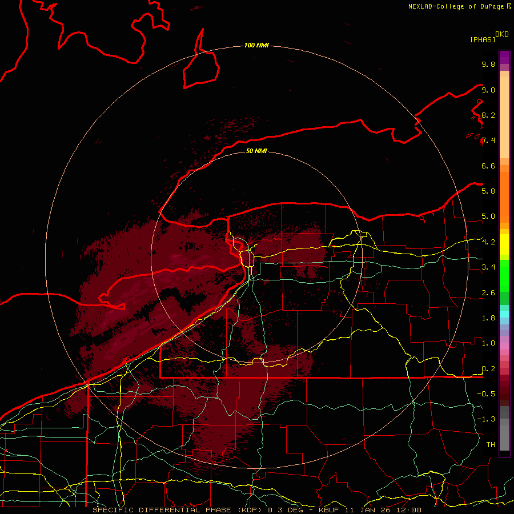Screen dimensions: 514x514
Task: Click the 9.0 value on the color scale
Action: point(488,90)
